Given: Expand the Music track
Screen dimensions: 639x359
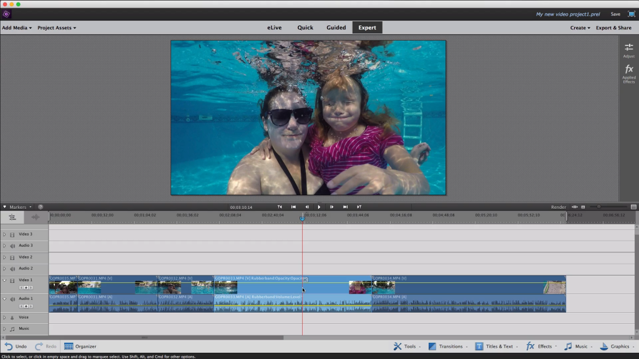Looking at the screenshot, I should coord(4,329).
